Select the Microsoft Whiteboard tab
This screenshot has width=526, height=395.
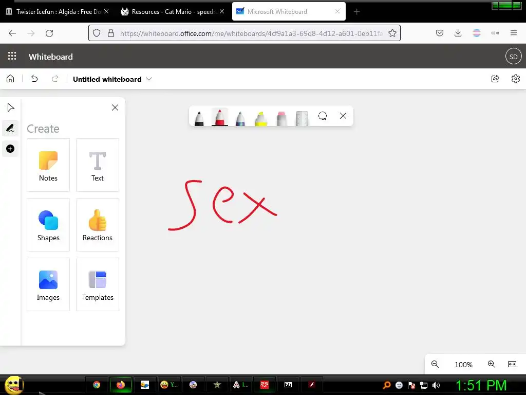click(289, 11)
